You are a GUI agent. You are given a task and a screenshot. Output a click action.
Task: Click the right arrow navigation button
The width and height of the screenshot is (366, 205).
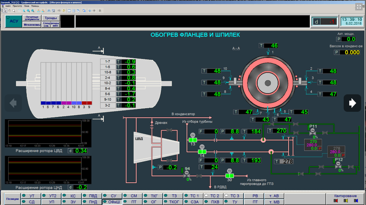pyautogui.click(x=352, y=103)
